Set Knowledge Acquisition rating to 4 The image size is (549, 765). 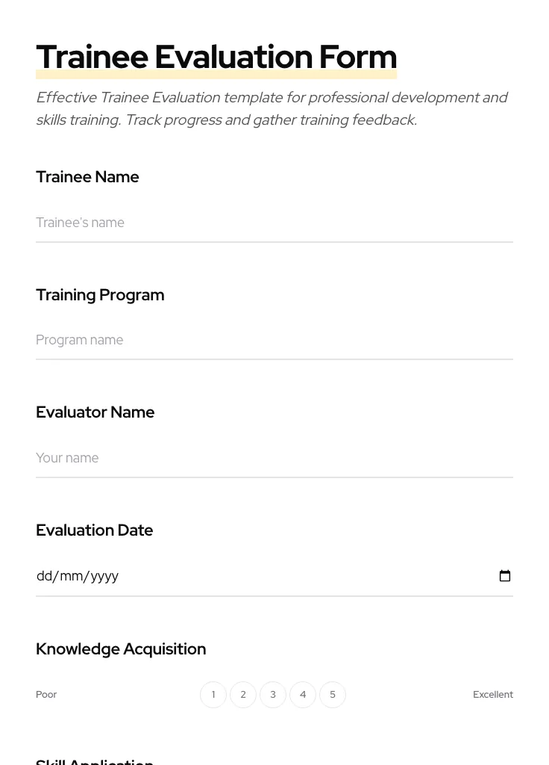coord(303,695)
